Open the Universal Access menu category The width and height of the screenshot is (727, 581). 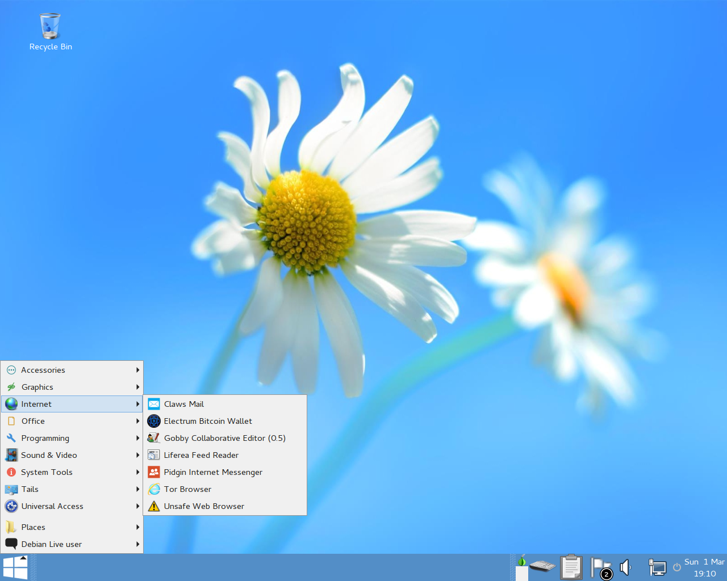click(x=72, y=506)
